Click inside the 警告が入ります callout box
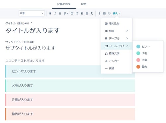This screenshot has height=123, width=166. (70, 114)
